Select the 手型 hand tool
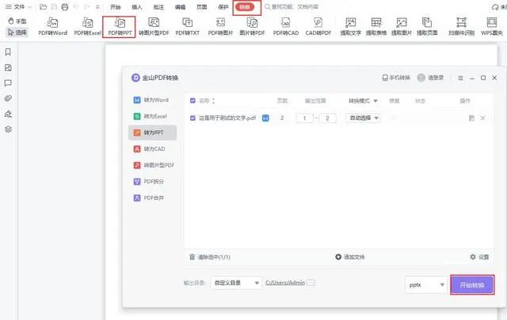Image resolution: width=507 pixels, height=320 pixels. pyautogui.click(x=17, y=21)
